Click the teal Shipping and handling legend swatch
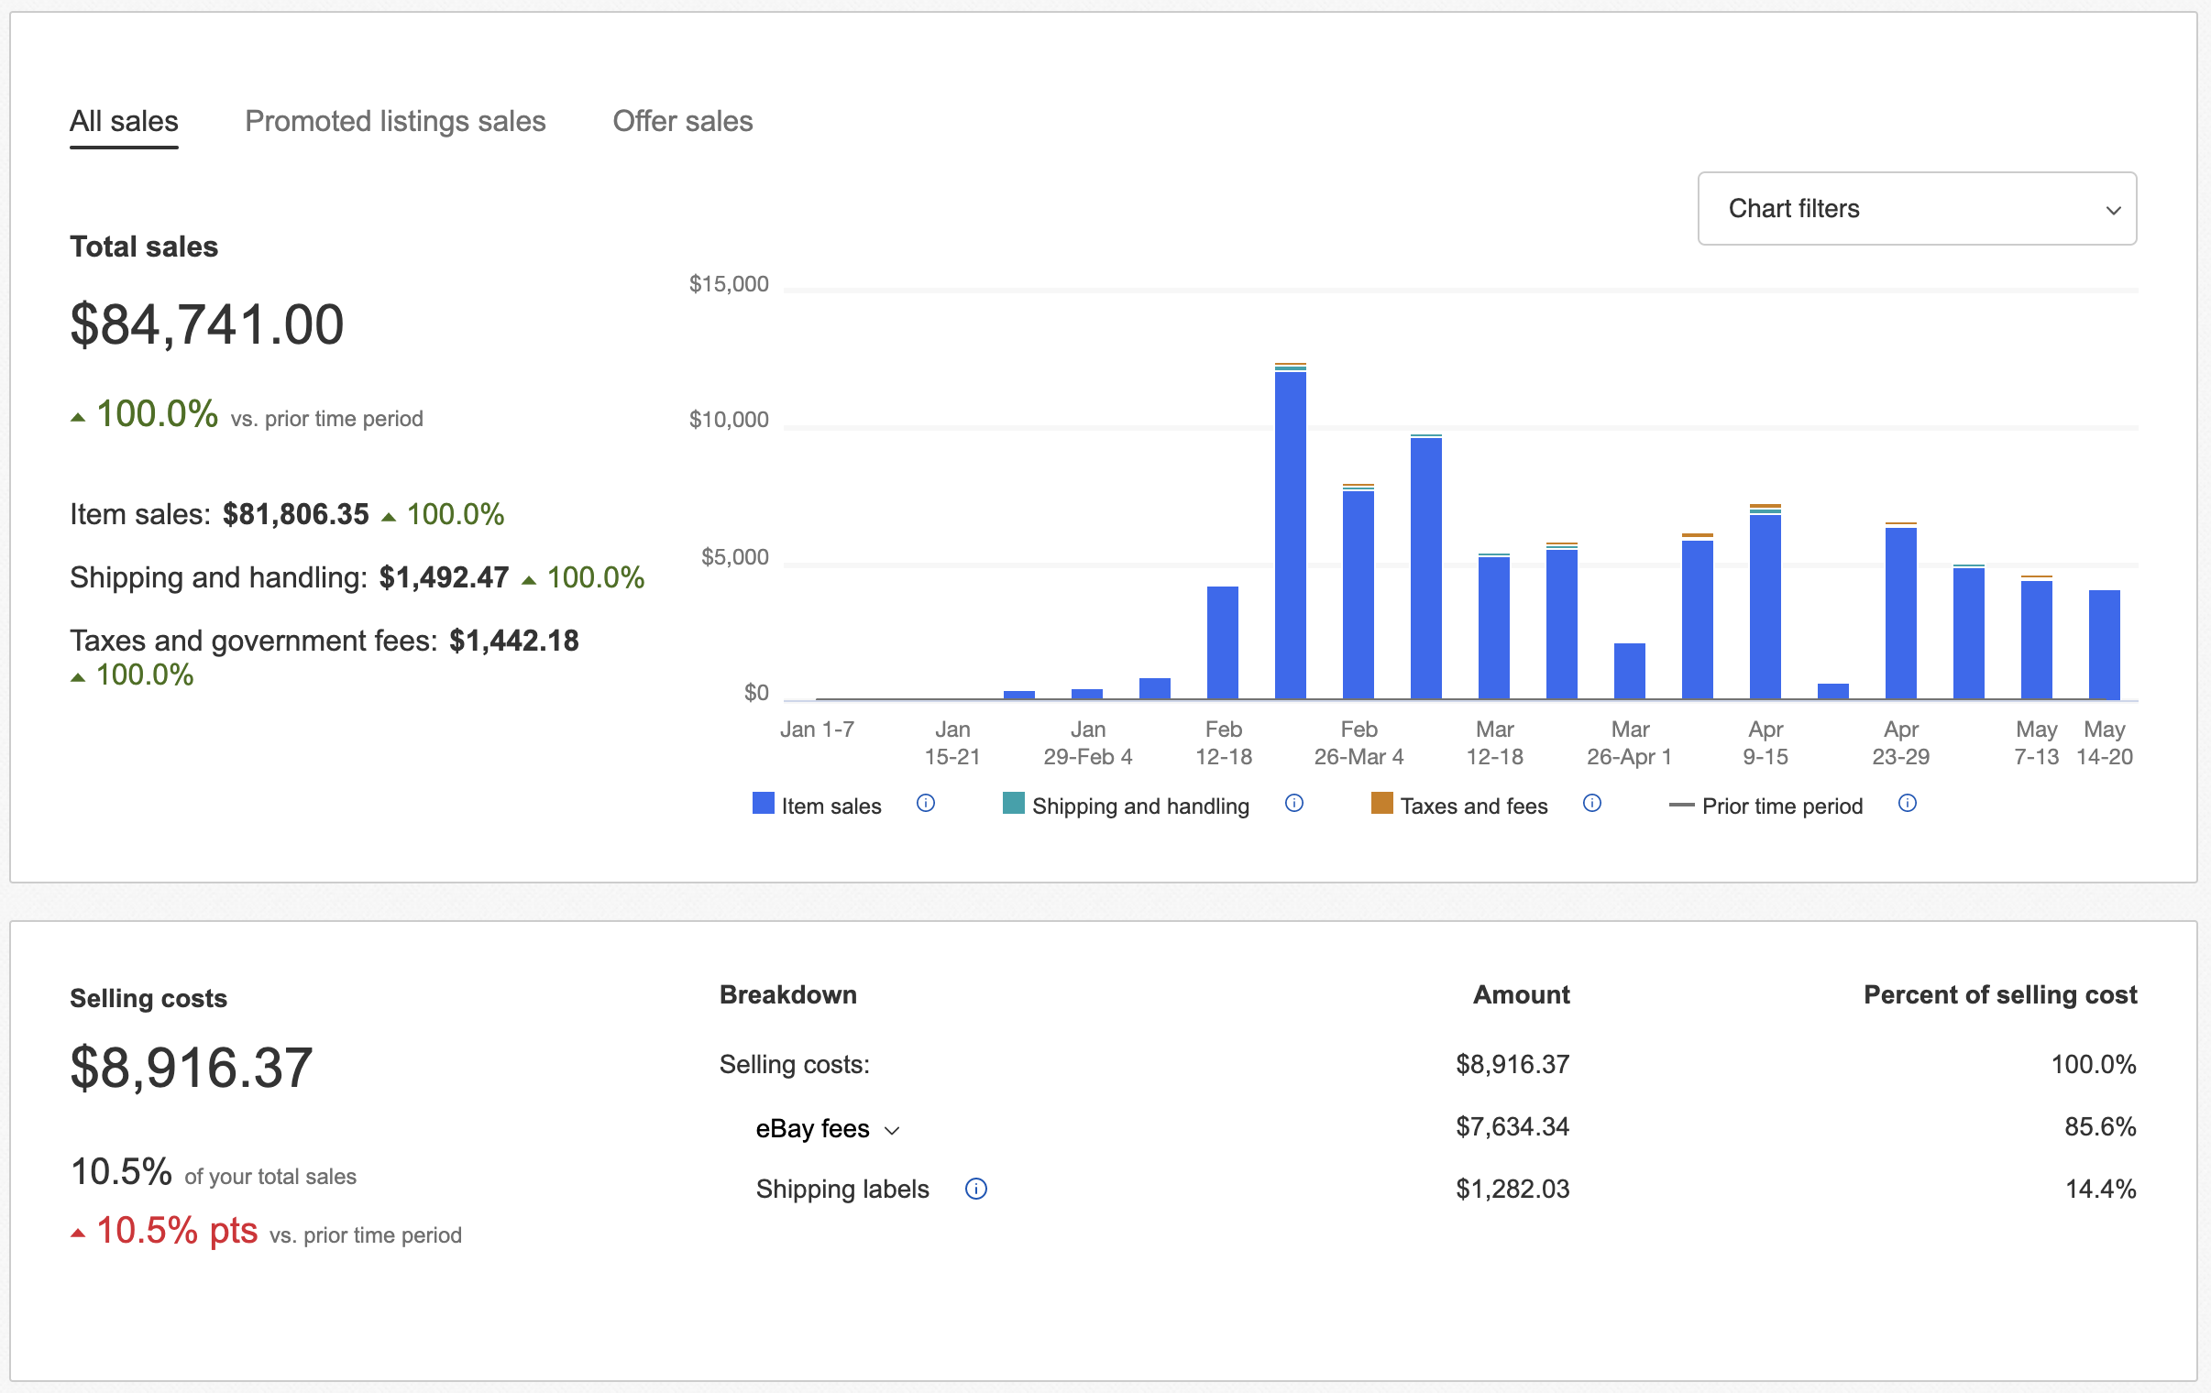This screenshot has width=2211, height=1393. 1013,803
